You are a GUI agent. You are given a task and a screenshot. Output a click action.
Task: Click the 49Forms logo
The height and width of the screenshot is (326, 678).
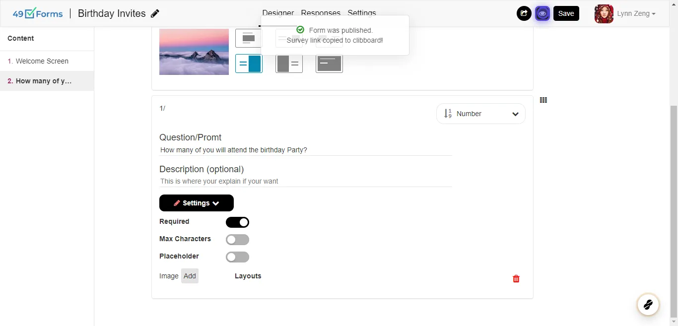click(38, 13)
